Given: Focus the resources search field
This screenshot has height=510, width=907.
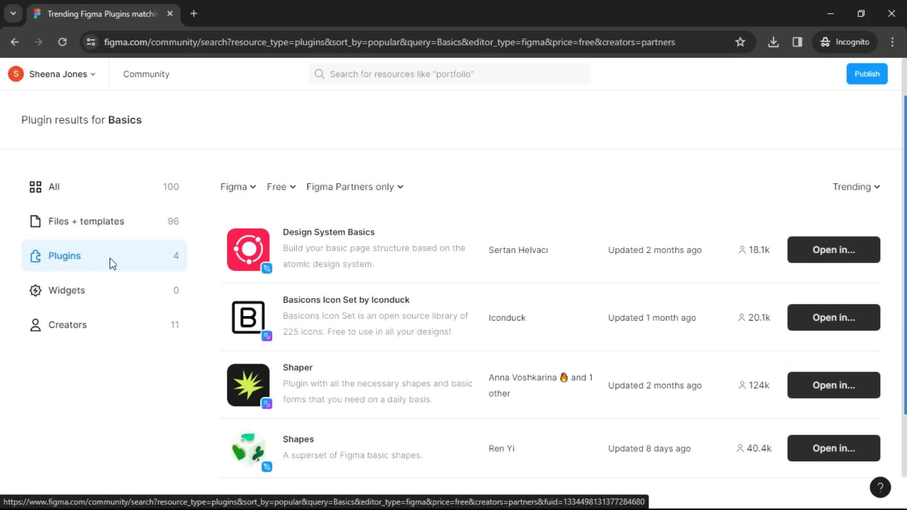Looking at the screenshot, I should click(x=450, y=74).
